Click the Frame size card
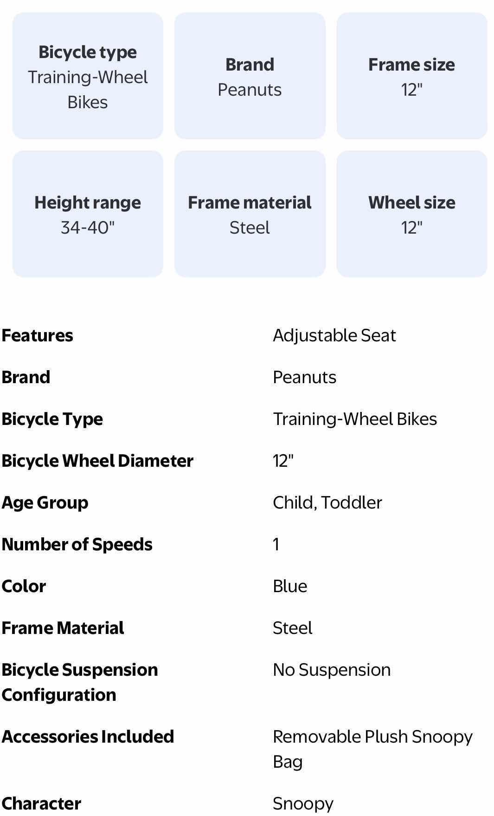The width and height of the screenshot is (494, 816). [x=411, y=76]
